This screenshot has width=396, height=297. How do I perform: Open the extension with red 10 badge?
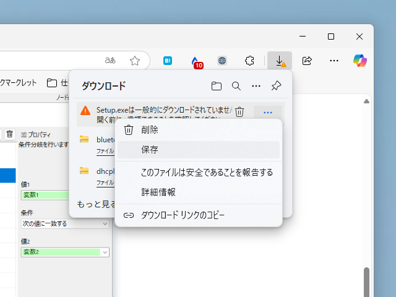tap(196, 62)
